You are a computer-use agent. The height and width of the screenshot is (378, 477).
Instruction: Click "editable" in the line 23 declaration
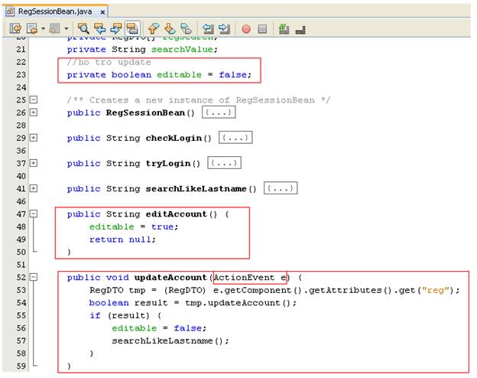click(x=179, y=75)
